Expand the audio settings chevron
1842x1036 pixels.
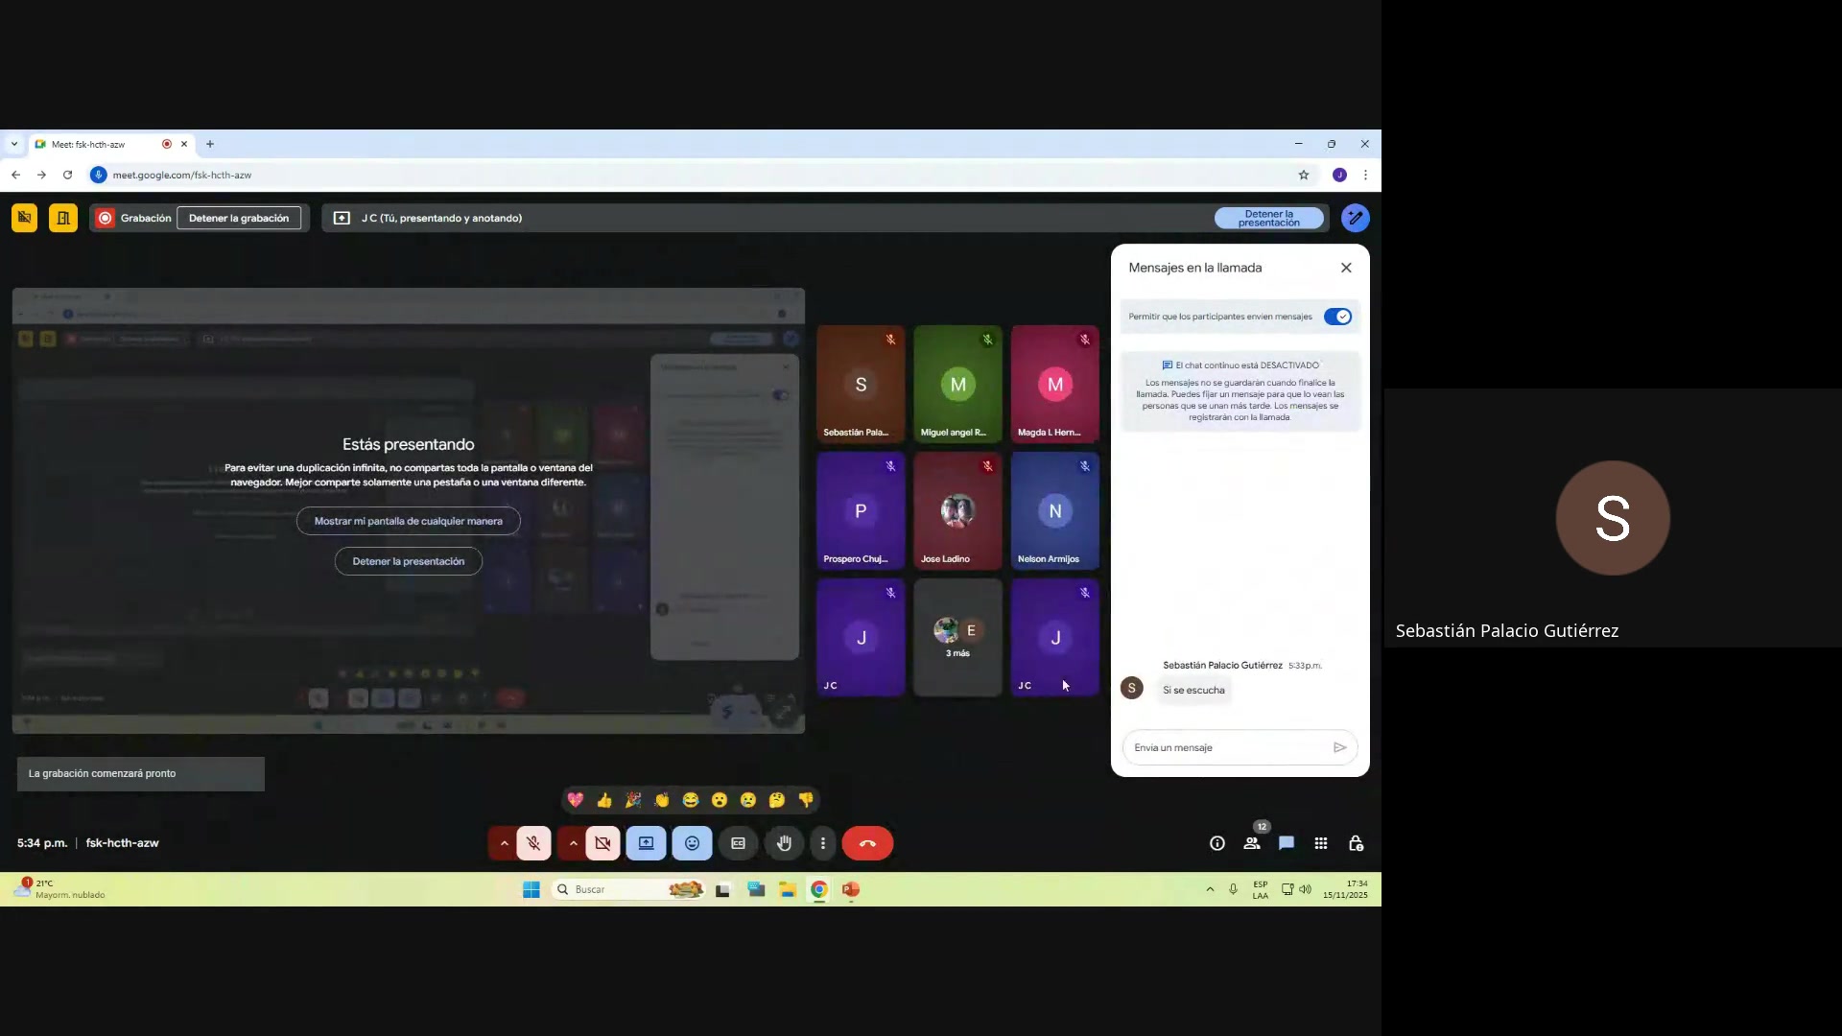click(x=504, y=843)
